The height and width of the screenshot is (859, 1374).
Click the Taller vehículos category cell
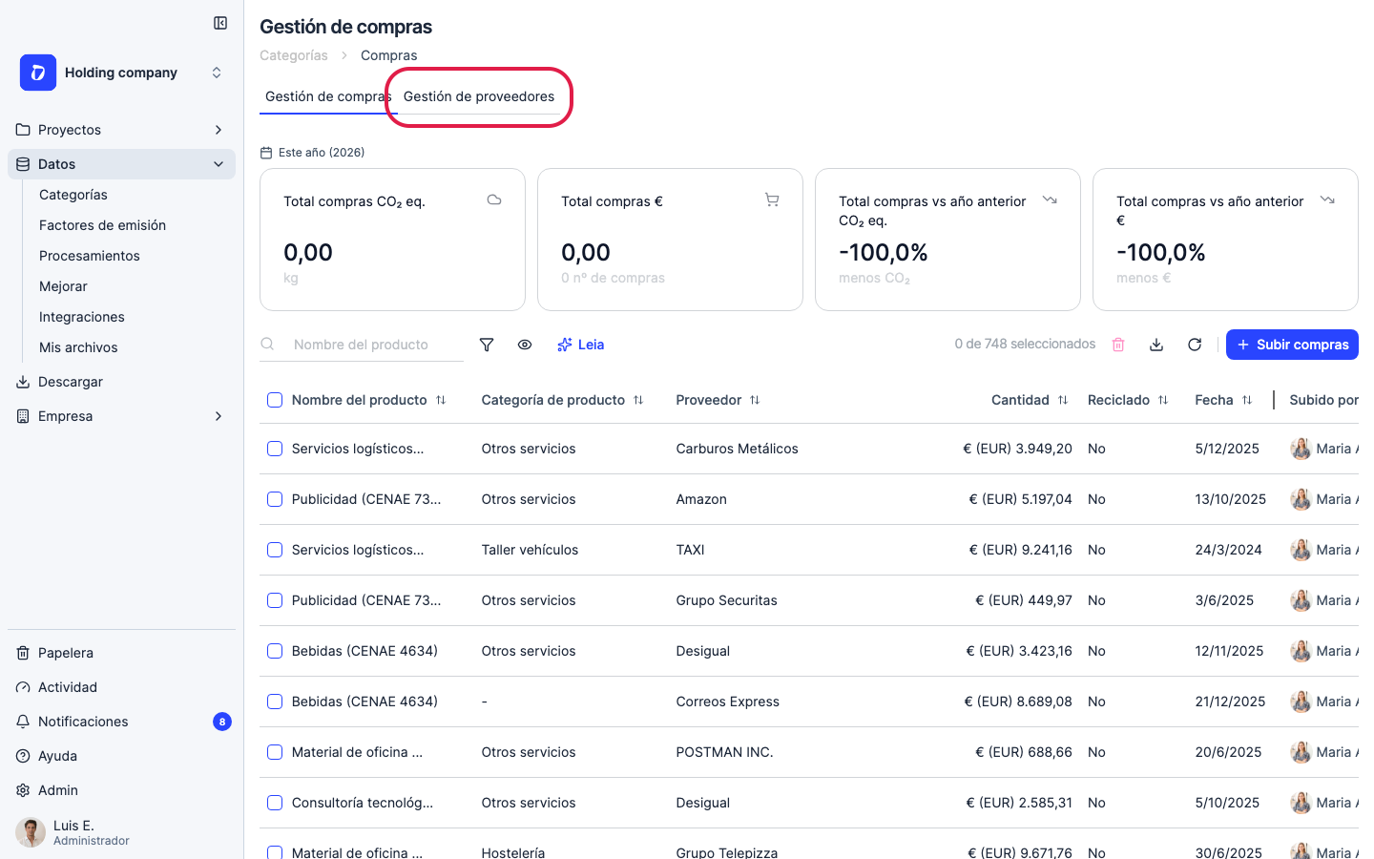(530, 550)
